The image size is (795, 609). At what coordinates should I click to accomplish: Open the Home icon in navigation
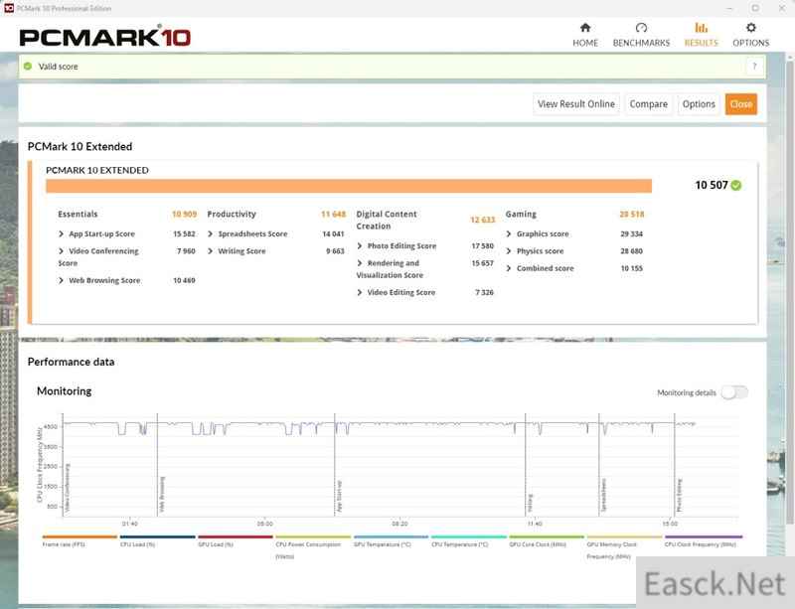click(585, 28)
